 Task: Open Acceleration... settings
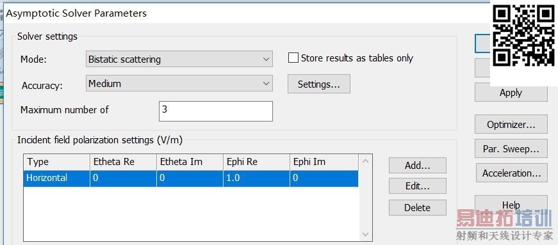(512, 173)
